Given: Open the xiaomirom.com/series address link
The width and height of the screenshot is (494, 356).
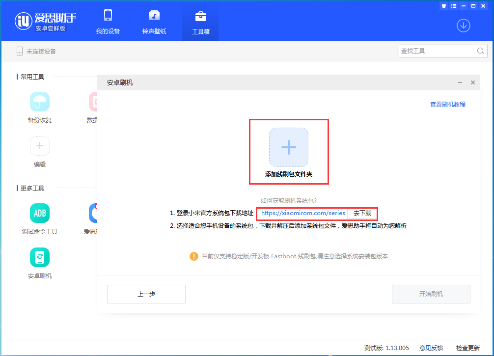Looking at the screenshot, I should 303,214.
